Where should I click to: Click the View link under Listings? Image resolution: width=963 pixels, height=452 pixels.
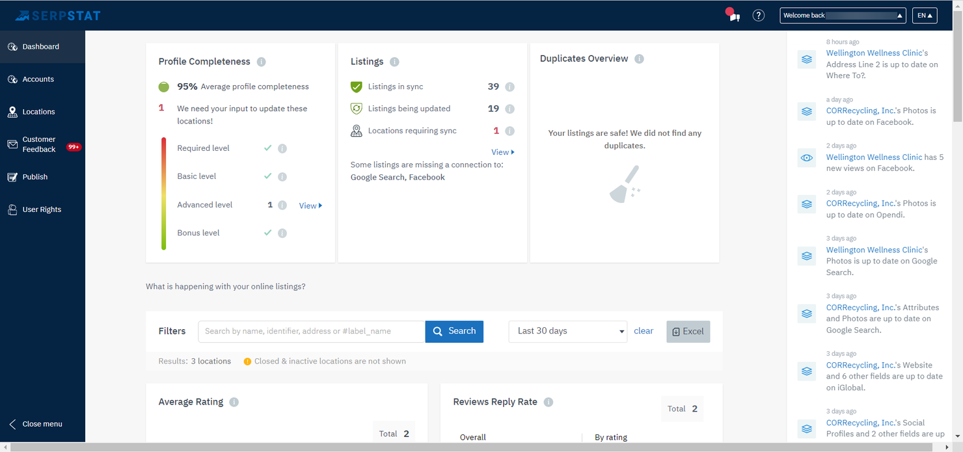502,152
